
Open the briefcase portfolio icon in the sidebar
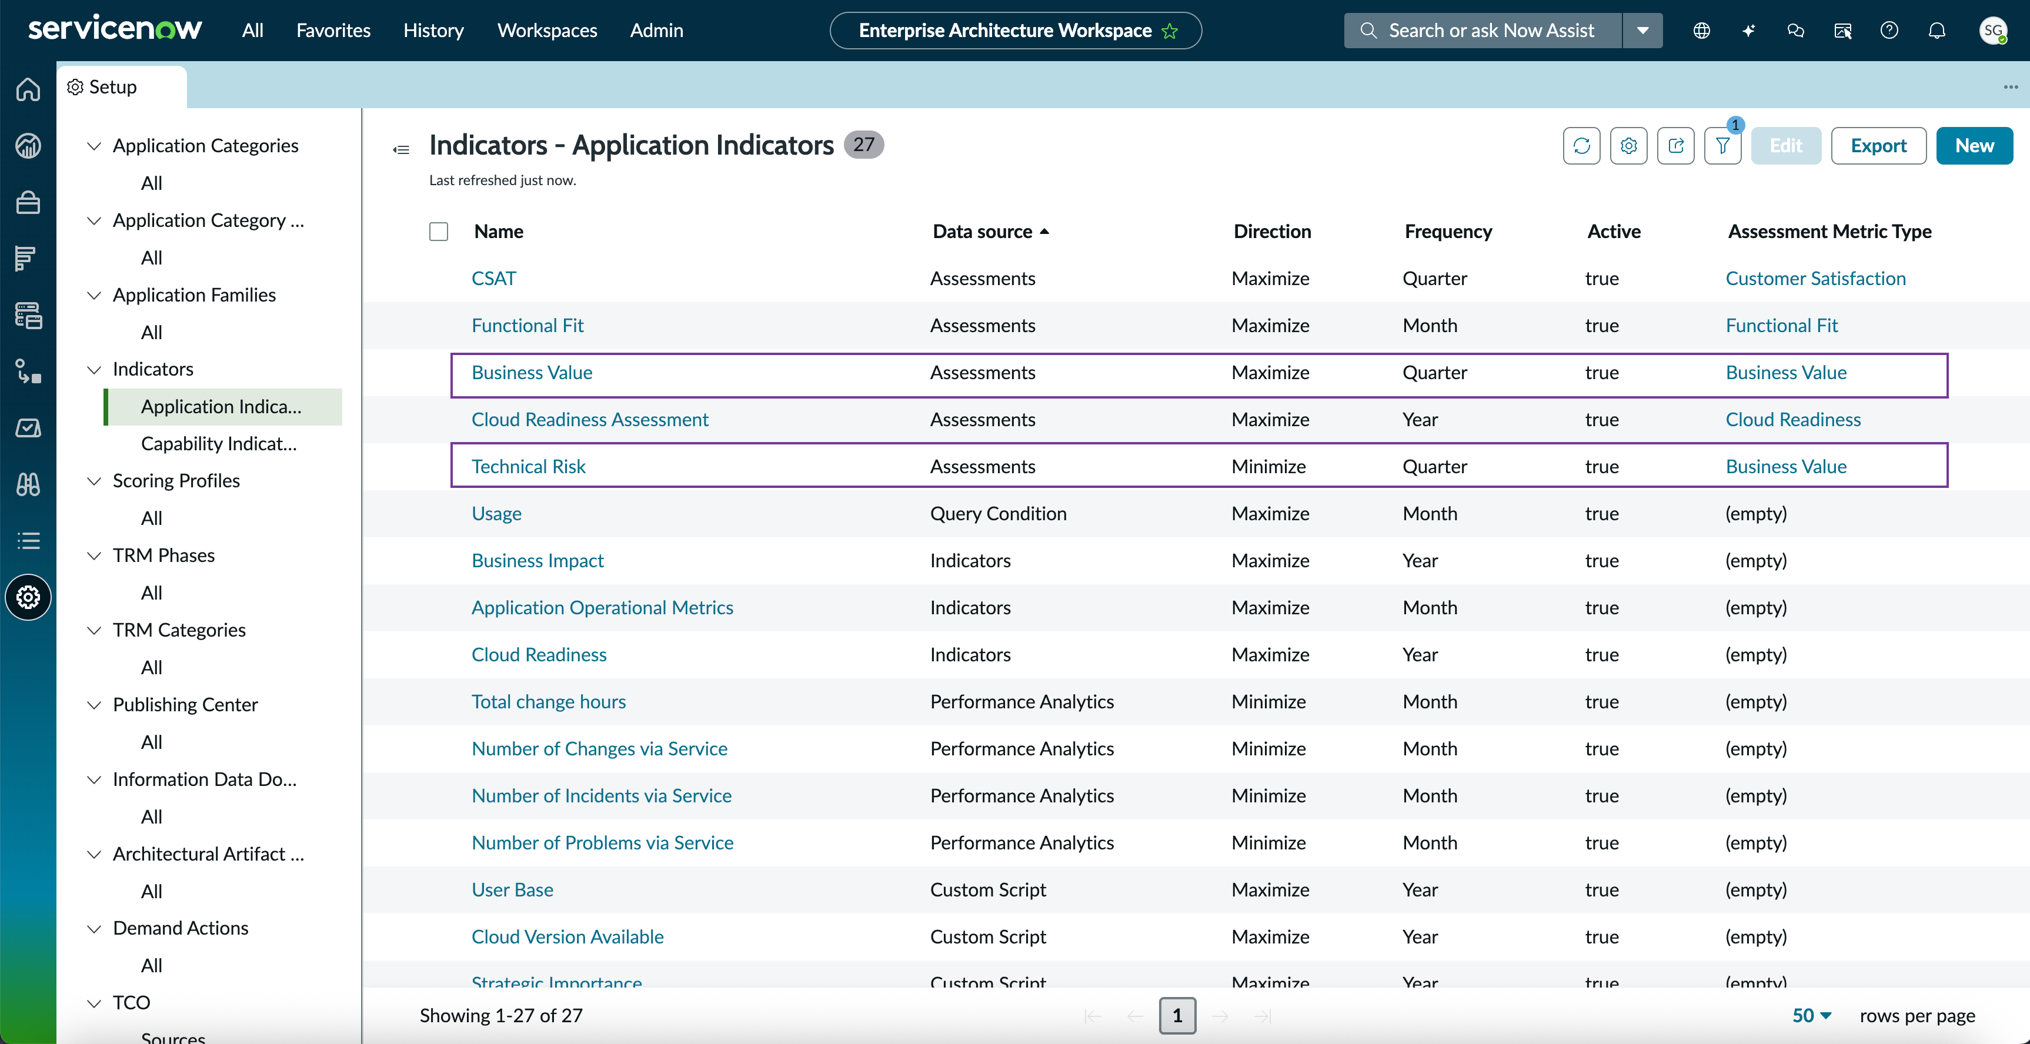(28, 202)
